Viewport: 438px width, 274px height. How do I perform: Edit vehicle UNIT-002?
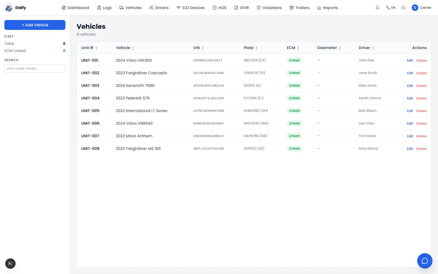pyautogui.click(x=410, y=73)
